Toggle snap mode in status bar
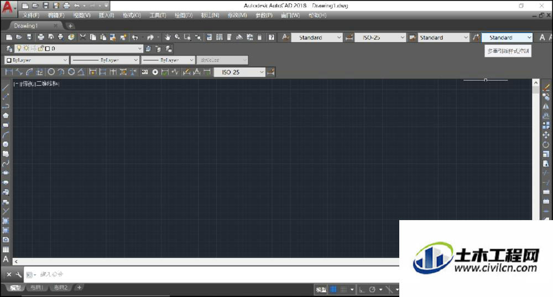Image resolution: width=553 pixels, height=297 pixels. tap(343, 290)
